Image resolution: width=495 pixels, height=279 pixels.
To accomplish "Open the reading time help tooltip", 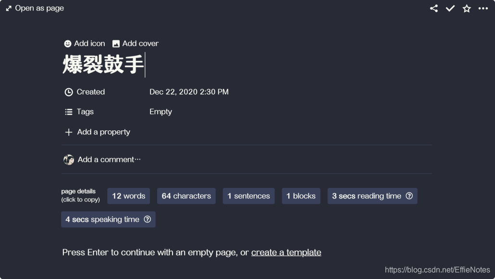I will (x=409, y=196).
